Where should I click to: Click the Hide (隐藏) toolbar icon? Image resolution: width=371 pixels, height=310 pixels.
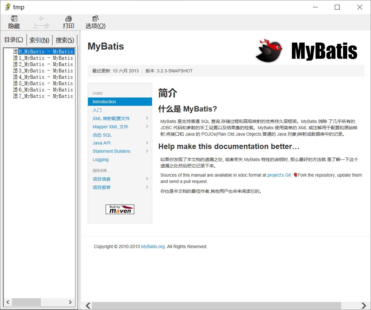tap(14, 18)
